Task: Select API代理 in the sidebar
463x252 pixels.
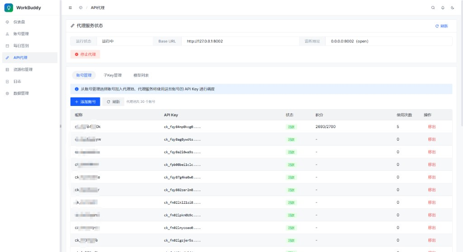Action: [x=29, y=58]
